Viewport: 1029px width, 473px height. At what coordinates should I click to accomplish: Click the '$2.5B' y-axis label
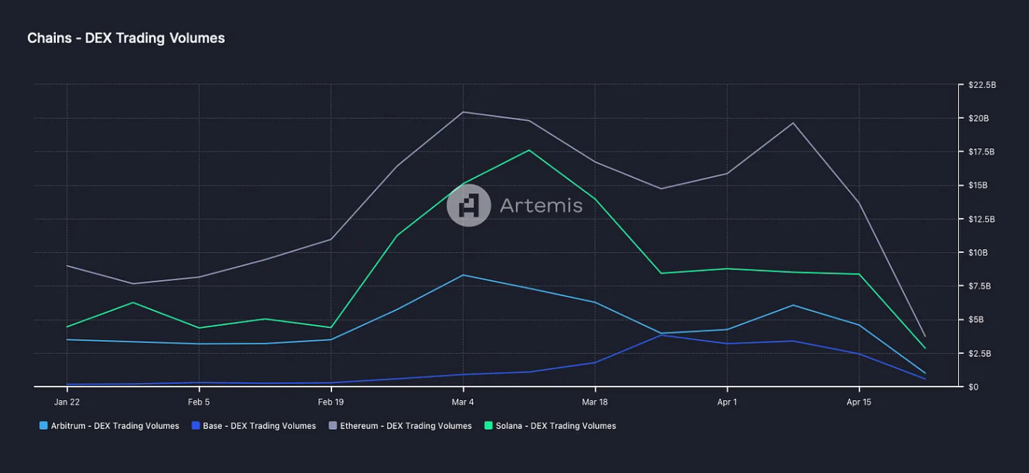click(x=980, y=354)
